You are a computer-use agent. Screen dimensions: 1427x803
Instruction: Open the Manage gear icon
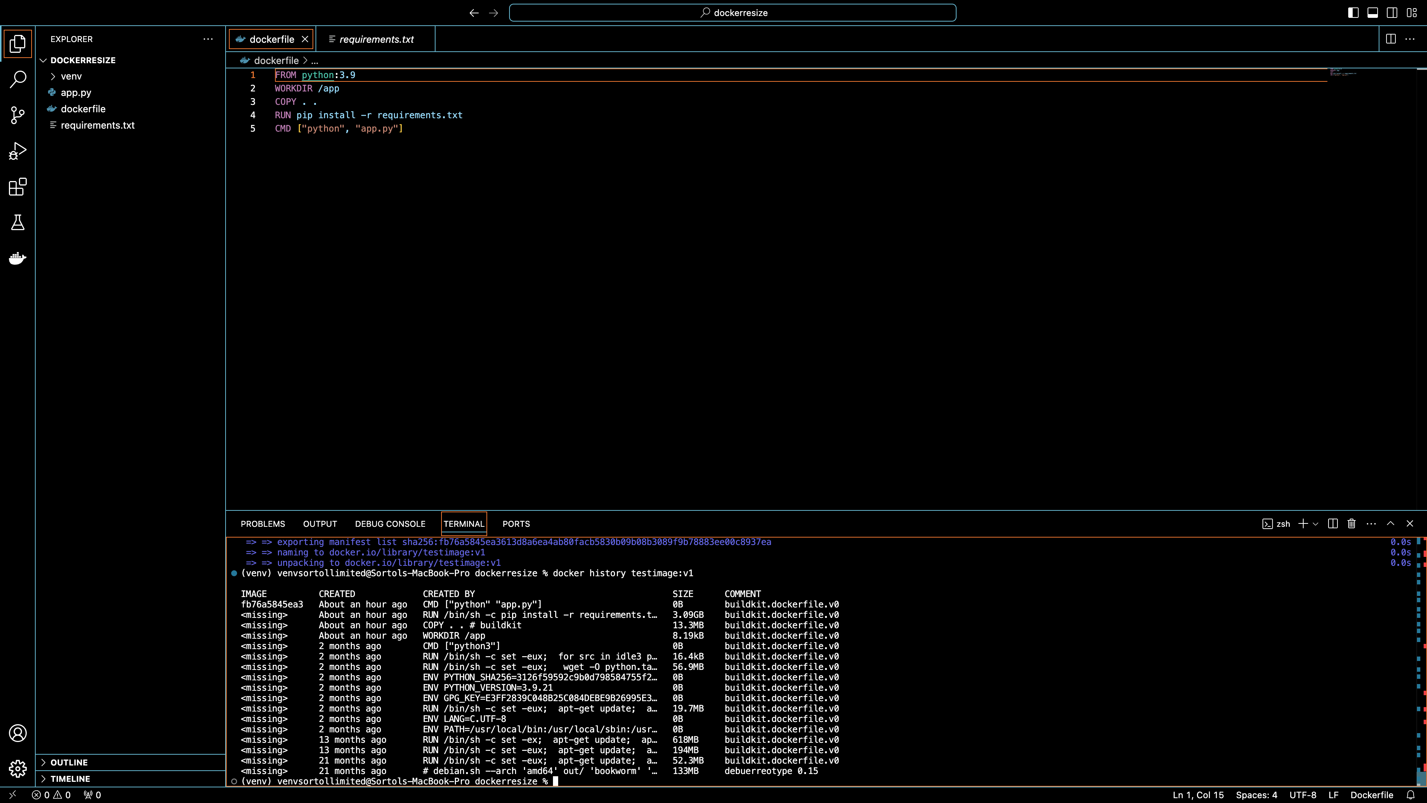[x=18, y=769]
